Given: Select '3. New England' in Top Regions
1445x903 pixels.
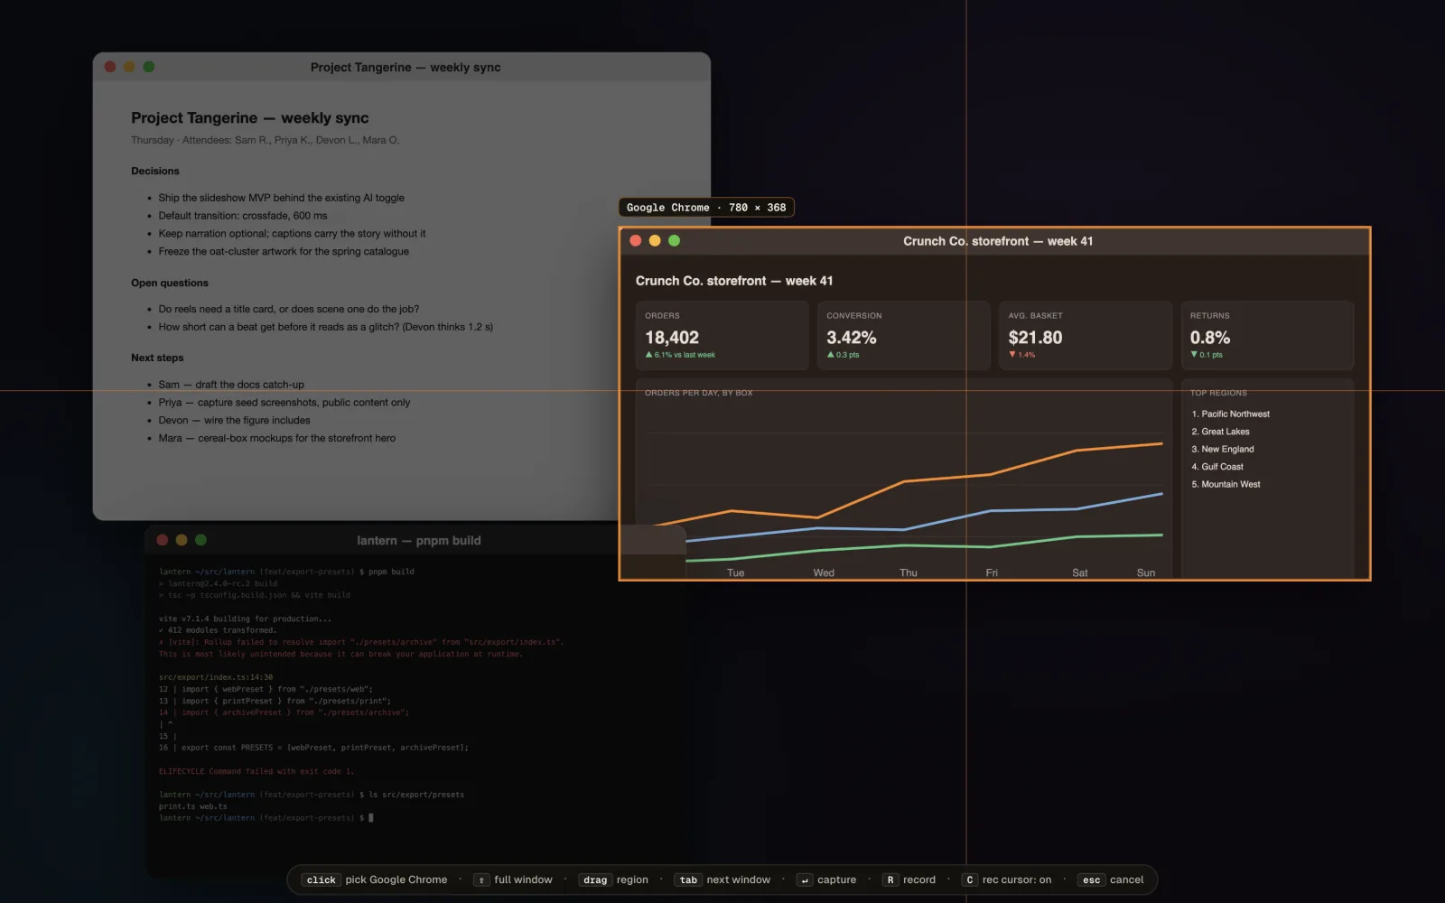Looking at the screenshot, I should click(x=1222, y=449).
